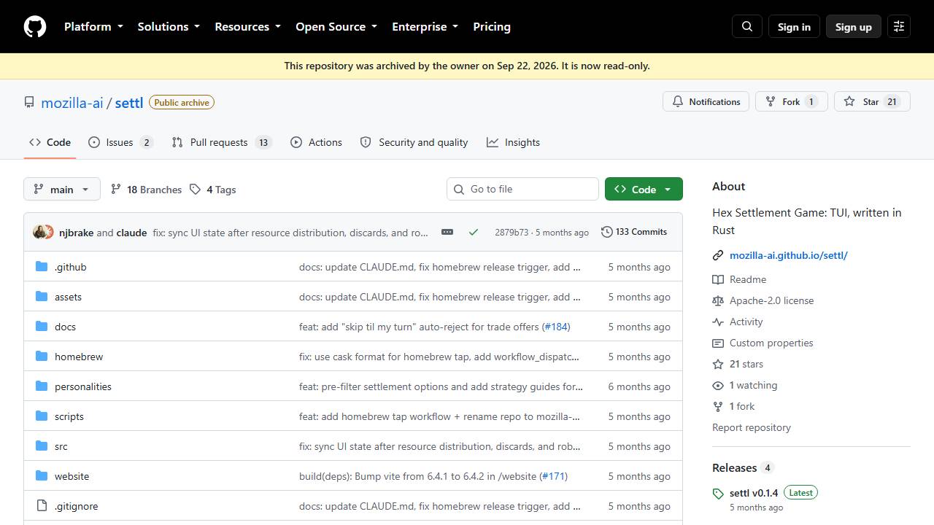Click njbrake's avatar in the commit bar
934x525 pixels.
coord(39,232)
